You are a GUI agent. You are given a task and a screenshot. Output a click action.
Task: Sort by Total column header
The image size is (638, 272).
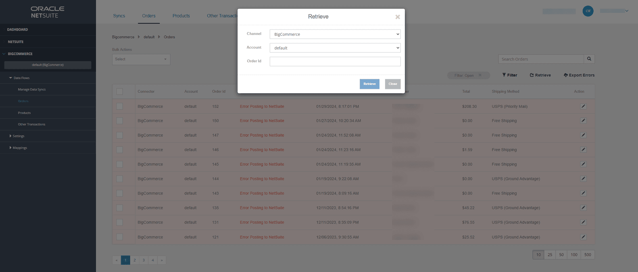click(466, 91)
